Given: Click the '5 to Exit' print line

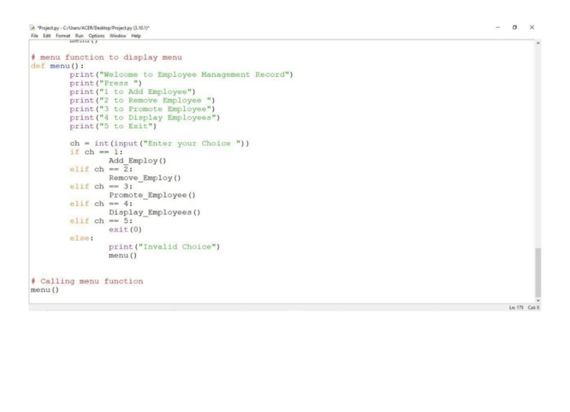Looking at the screenshot, I should (x=113, y=127).
